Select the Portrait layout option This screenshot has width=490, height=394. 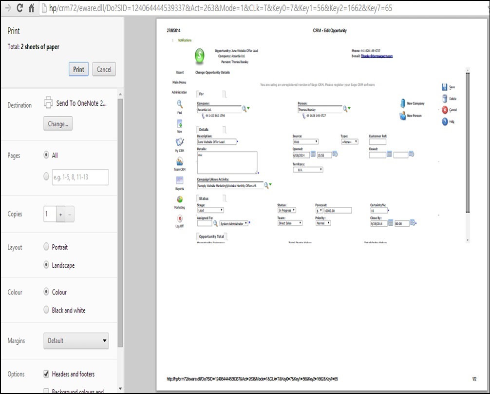[x=47, y=247]
